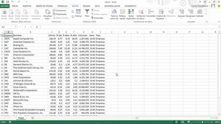Open De otras fuentes dropdown
Viewport: 221px width, 124px height.
pyautogui.click(x=26, y=14)
